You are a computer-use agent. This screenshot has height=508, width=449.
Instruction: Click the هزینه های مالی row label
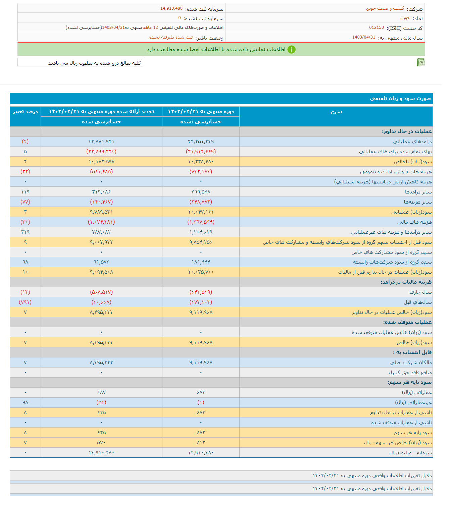coord(414,222)
